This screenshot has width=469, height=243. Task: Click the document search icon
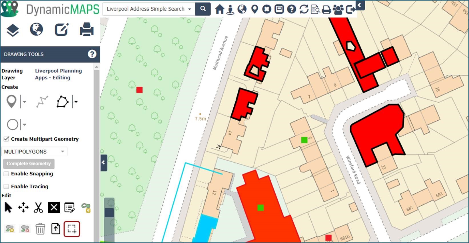point(315,9)
